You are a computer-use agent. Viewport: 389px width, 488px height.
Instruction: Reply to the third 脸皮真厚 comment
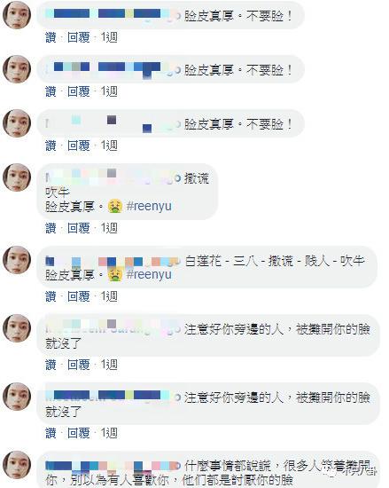click(79, 146)
